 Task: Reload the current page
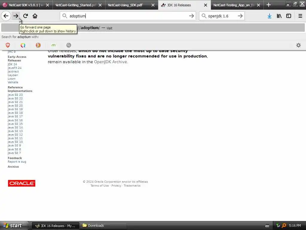25,16
